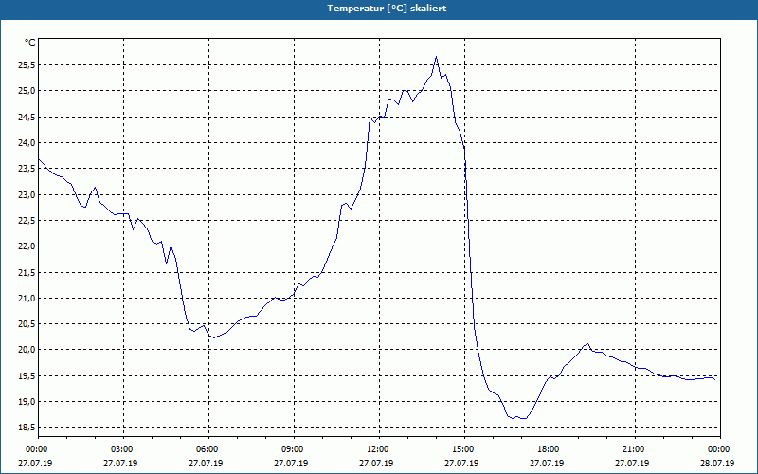The image size is (758, 474).
Task: Click the '09:00' time label
Action: [x=294, y=449]
